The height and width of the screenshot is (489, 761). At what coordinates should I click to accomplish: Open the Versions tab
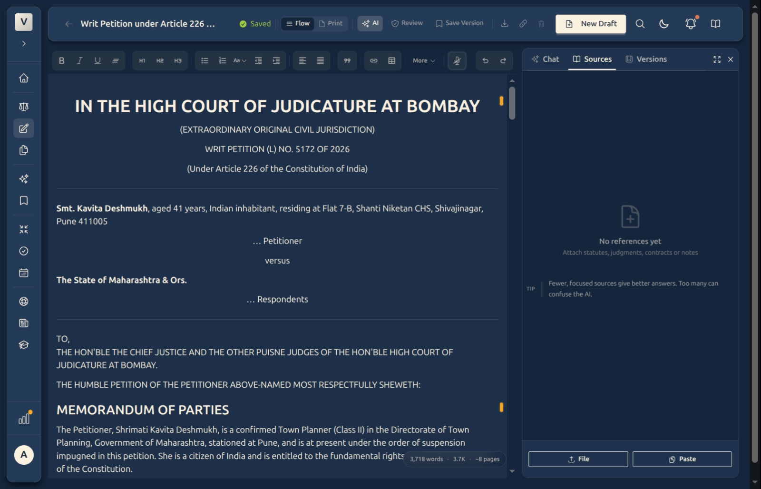coord(646,59)
